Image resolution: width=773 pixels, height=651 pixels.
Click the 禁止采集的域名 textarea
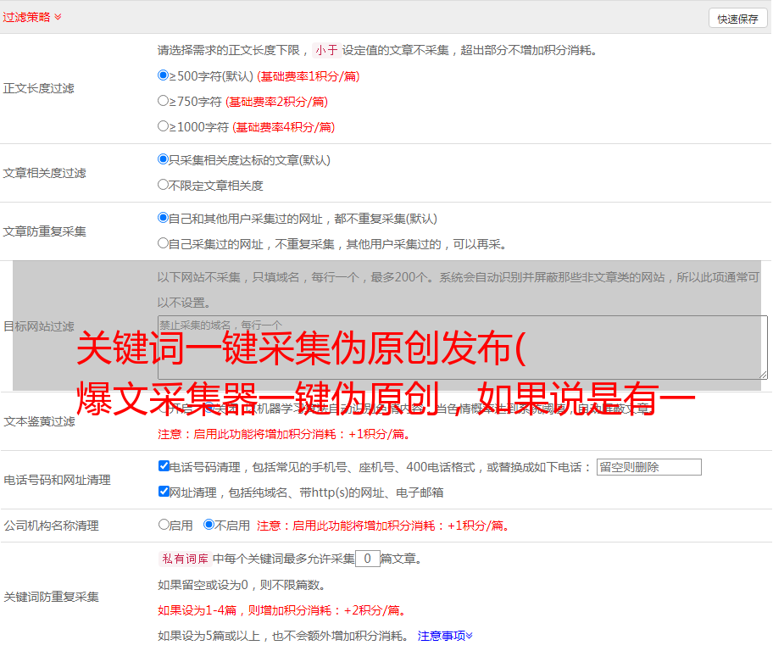pyautogui.click(x=463, y=348)
